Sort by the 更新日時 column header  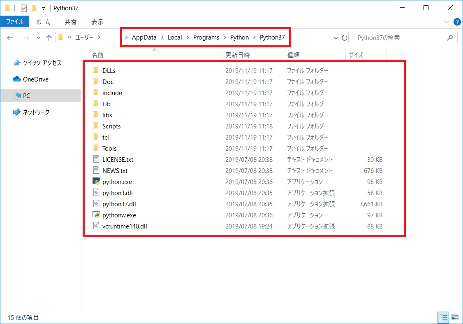238,55
